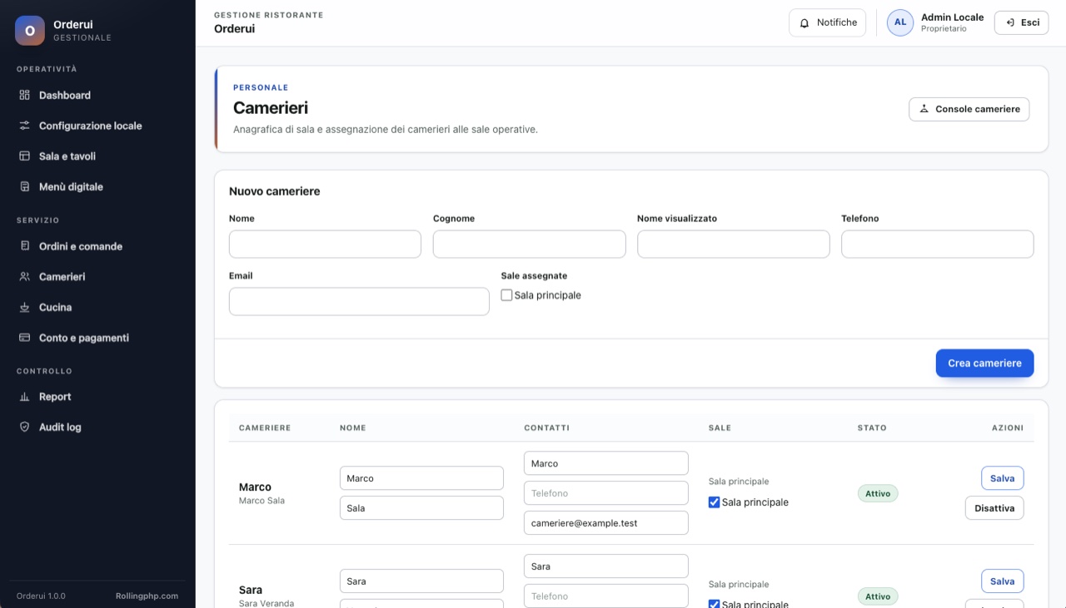Open Configurazione locale page
Image resolution: width=1066 pixels, height=608 pixels.
[97, 126]
